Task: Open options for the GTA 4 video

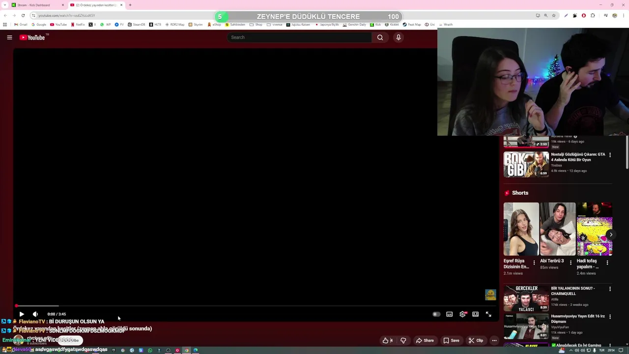Action: click(x=610, y=155)
